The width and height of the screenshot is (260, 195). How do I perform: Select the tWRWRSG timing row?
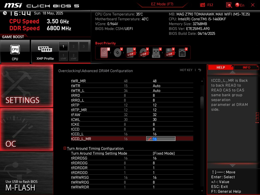click(x=132, y=177)
